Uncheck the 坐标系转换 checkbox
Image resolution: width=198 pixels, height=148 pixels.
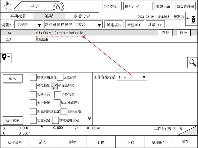coord(54,86)
